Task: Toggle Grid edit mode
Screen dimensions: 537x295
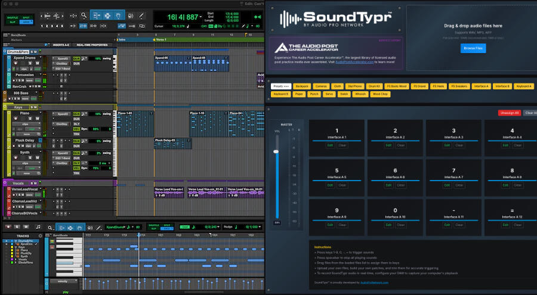Action: pos(26,22)
